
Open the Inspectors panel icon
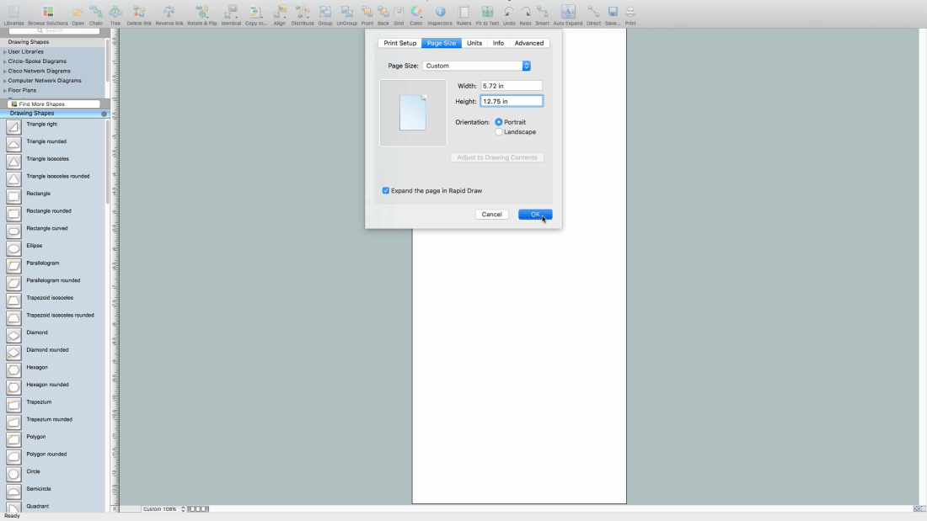[x=440, y=13]
